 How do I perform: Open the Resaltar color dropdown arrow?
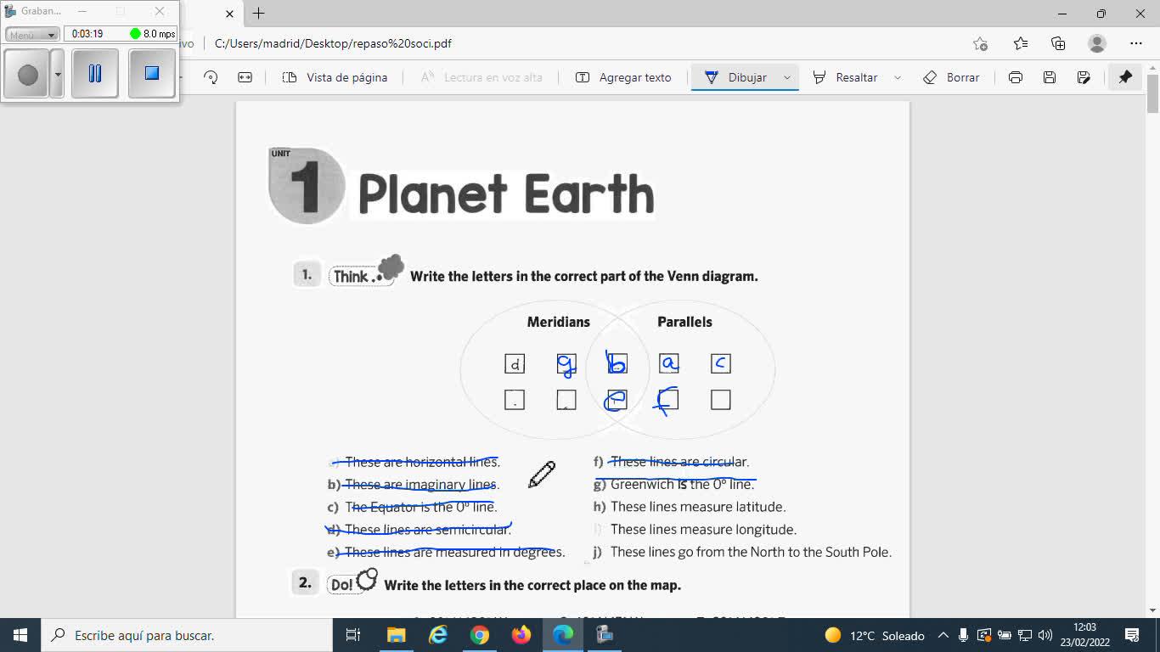tap(898, 77)
